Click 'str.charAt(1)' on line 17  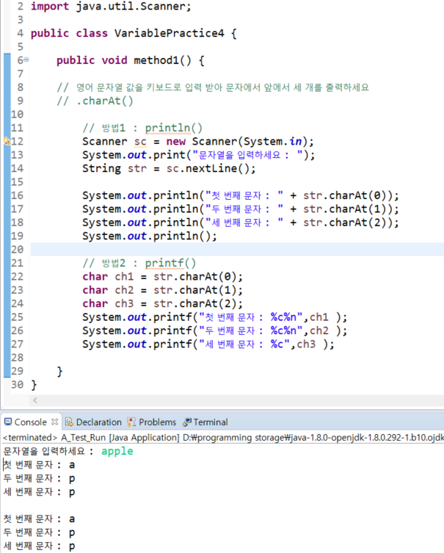347,209
